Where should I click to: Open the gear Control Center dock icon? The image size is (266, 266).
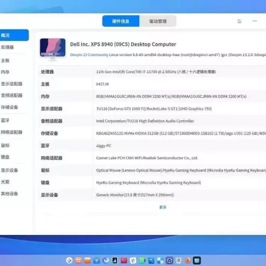pos(169,260)
